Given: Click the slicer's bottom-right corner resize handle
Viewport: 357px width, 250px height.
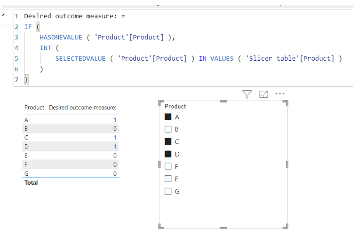Looking at the screenshot, I should click(x=286, y=226).
